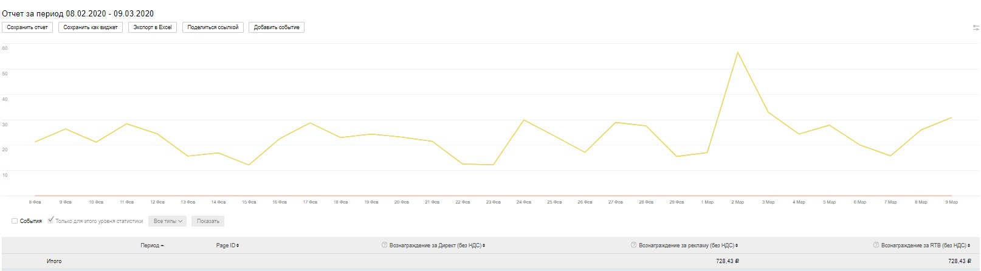Open help icon for Вознаграждение за RTB
Screen dimensions: 981x271
(876, 245)
